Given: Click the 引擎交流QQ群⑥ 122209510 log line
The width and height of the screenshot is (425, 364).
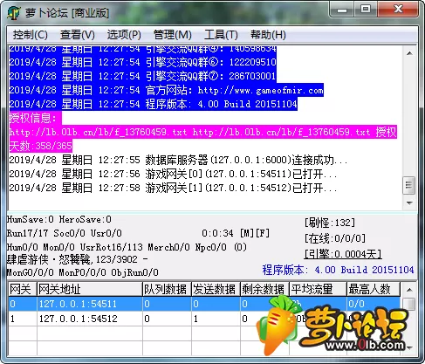Looking at the screenshot, I should click(142, 62).
